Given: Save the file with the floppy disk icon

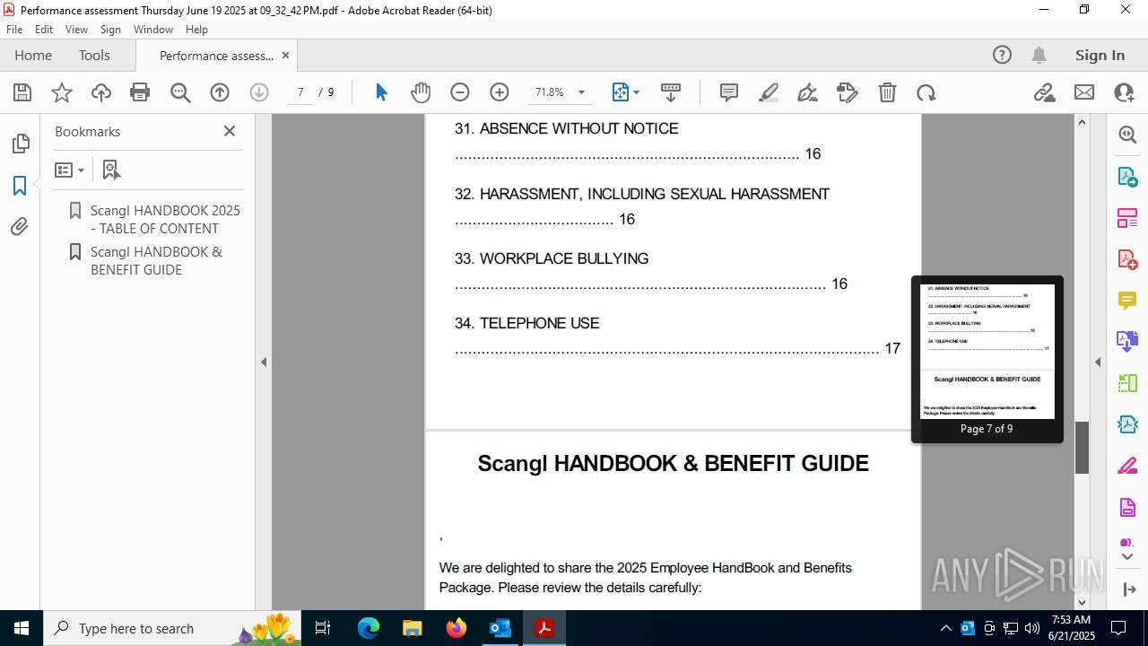Looking at the screenshot, I should [x=22, y=92].
